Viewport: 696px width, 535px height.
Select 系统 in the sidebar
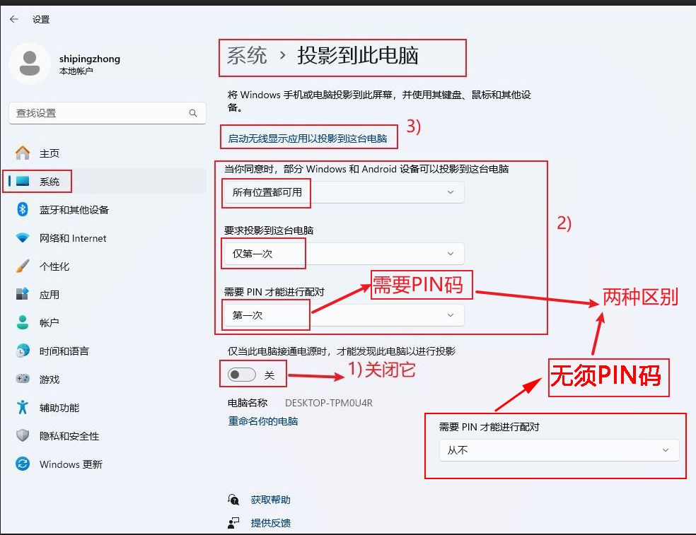point(50,182)
